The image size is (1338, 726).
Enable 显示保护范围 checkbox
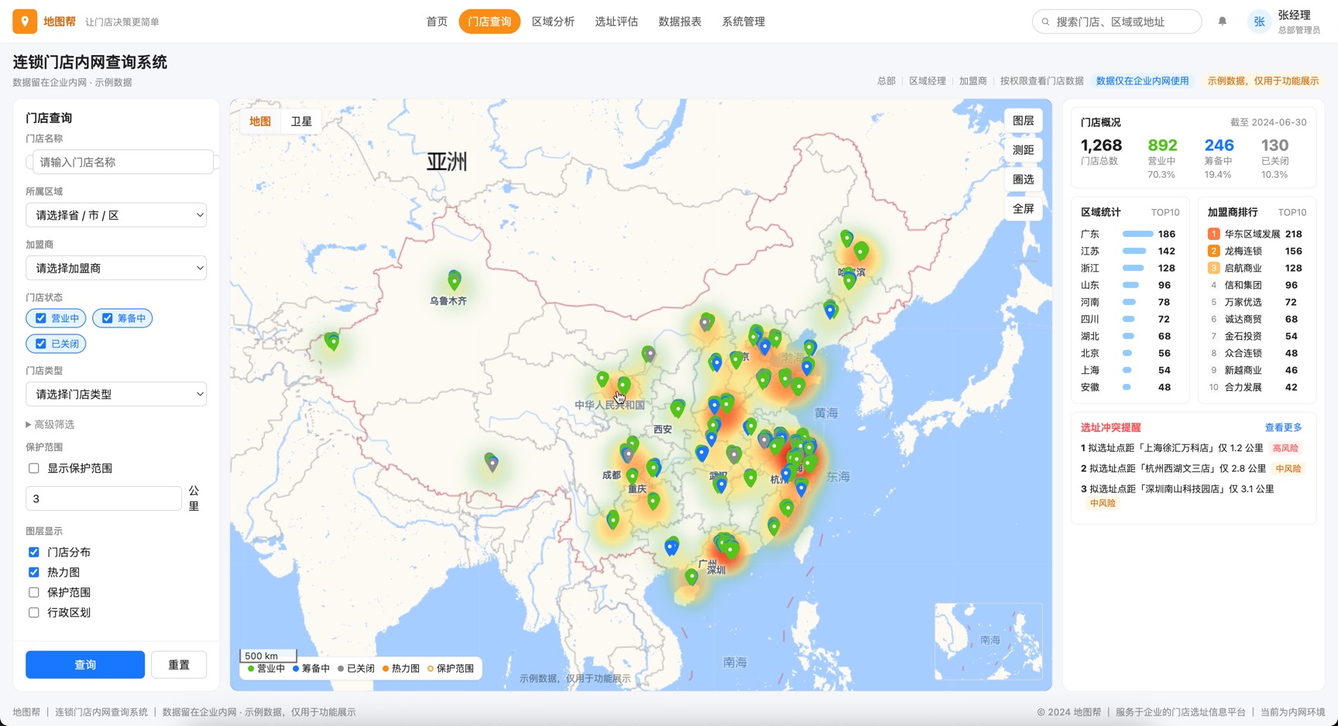tap(34, 468)
